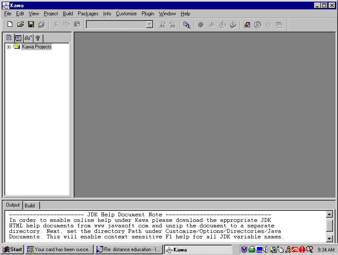Click the green printer tray icon

click(252, 249)
